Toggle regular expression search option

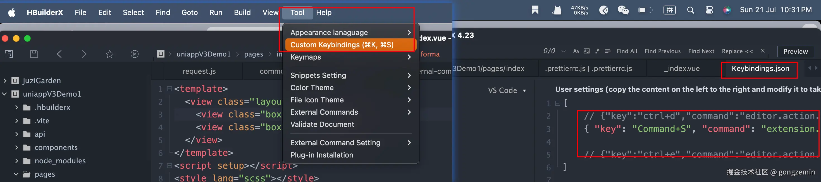coord(597,51)
